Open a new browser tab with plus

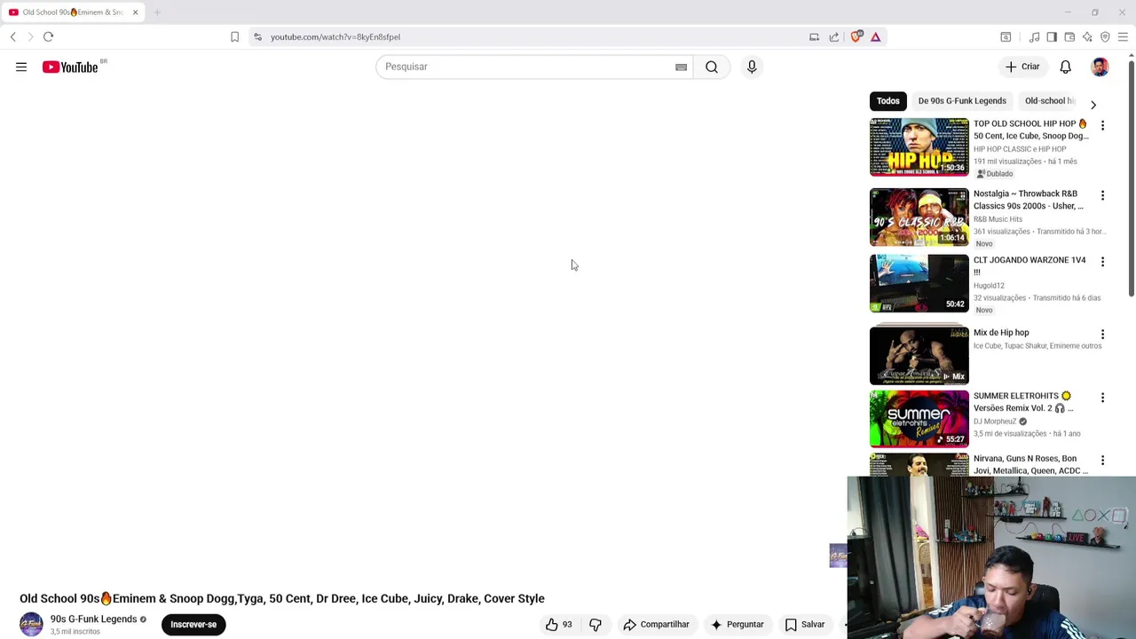[157, 12]
